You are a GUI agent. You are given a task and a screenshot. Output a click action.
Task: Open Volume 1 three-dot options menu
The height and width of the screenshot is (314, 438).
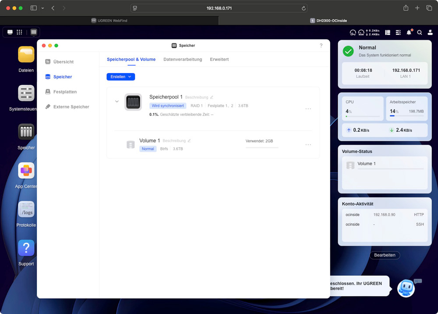(308, 145)
